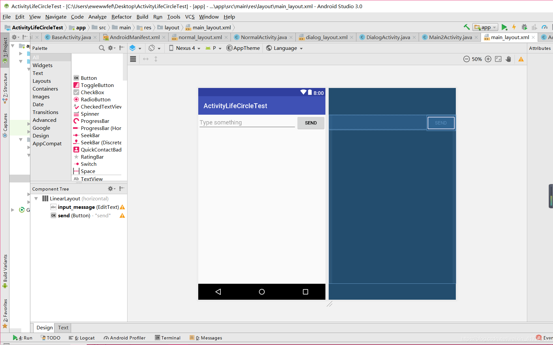
Task: Select Layouts palette category
Action: tap(42, 81)
